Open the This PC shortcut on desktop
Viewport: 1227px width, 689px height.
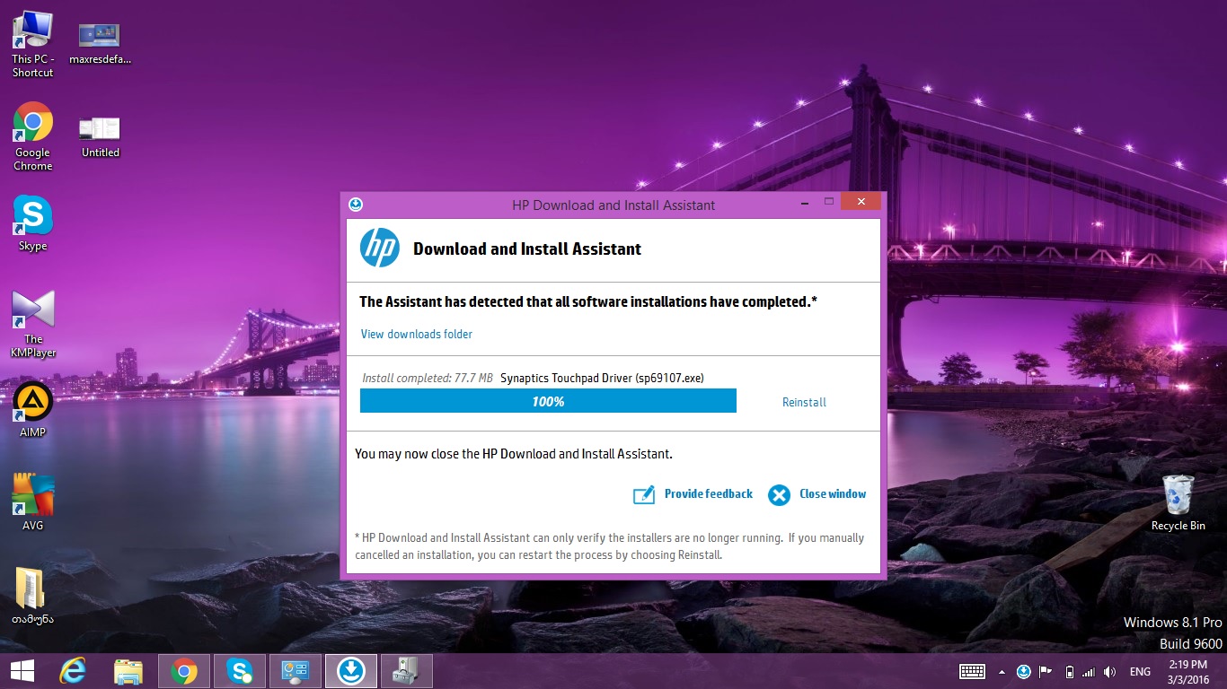(x=33, y=45)
